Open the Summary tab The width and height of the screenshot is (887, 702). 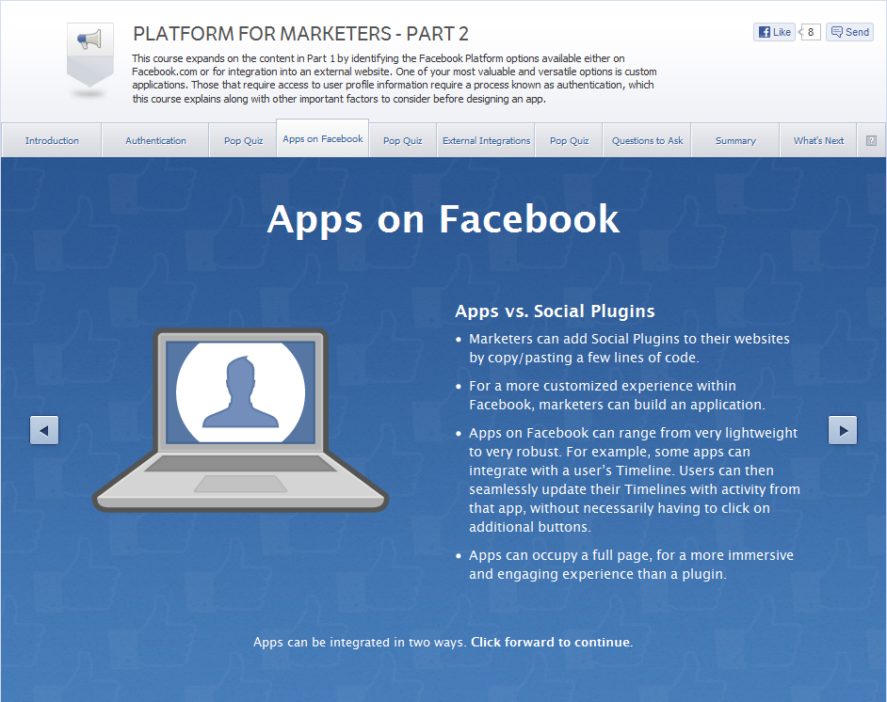point(735,141)
